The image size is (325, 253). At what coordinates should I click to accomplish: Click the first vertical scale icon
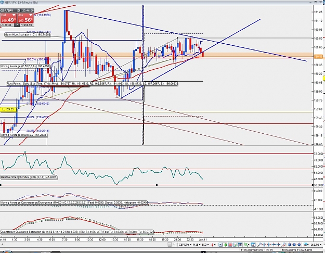click(x=274, y=245)
